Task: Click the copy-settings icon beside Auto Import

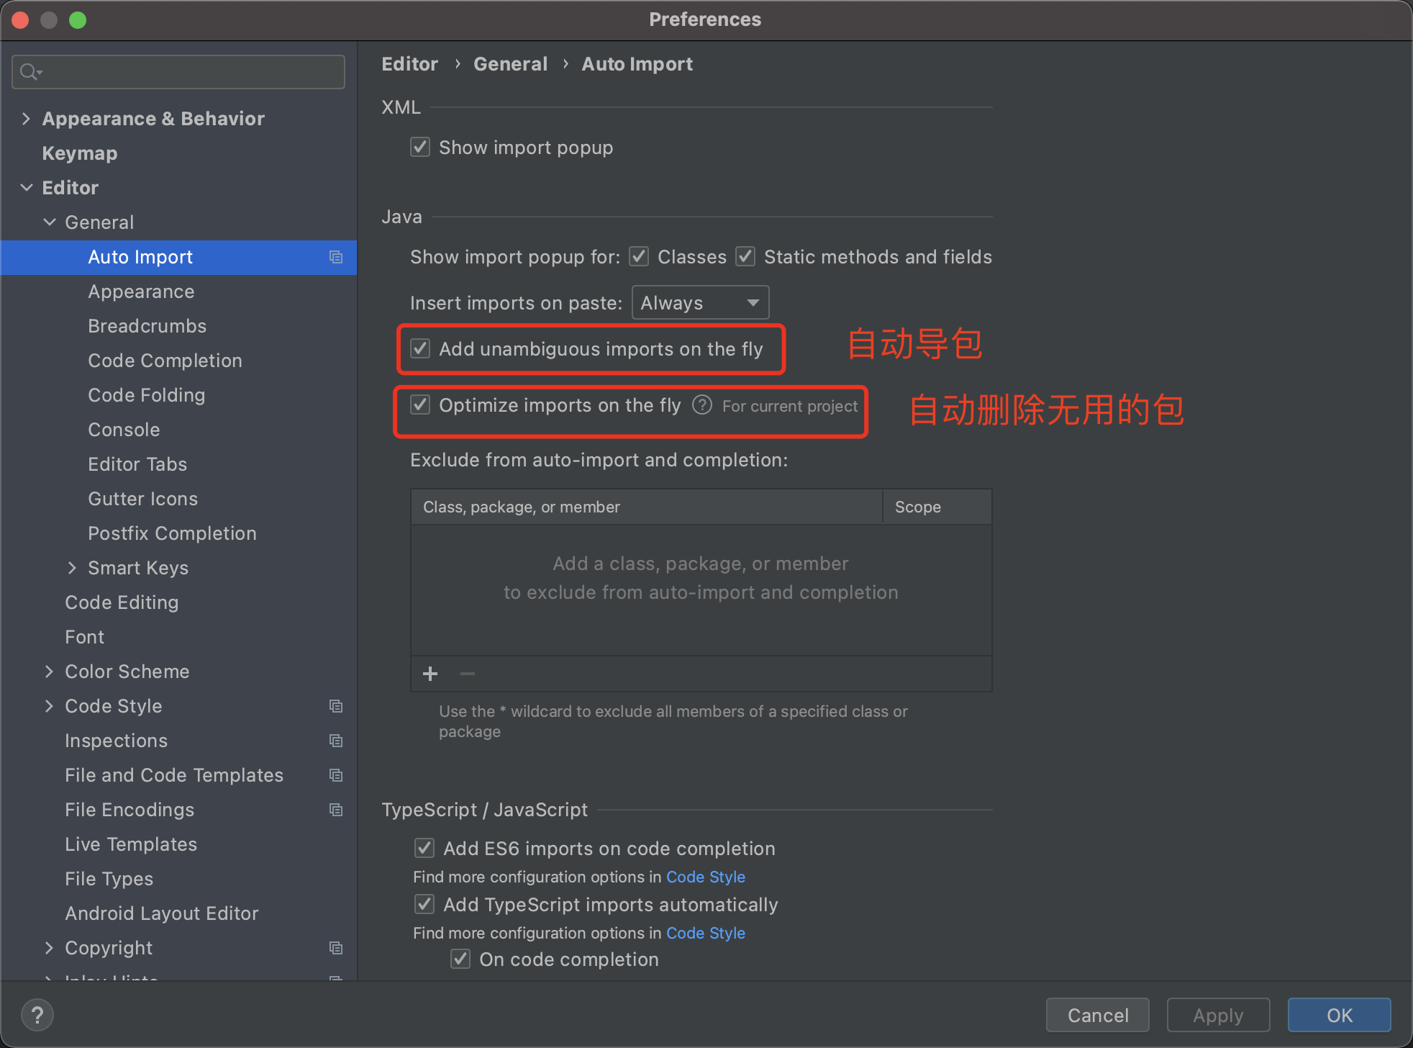Action: (x=335, y=257)
